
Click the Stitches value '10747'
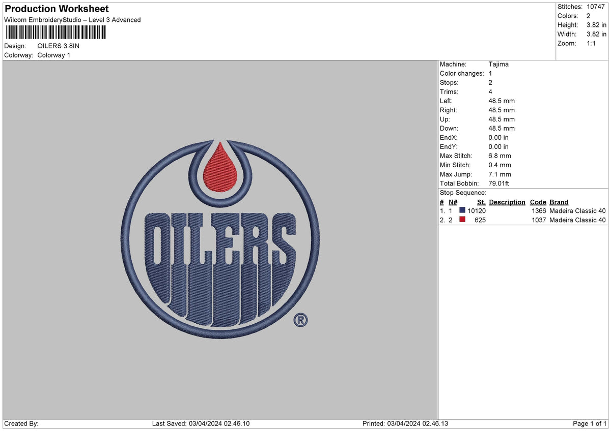[x=596, y=7]
